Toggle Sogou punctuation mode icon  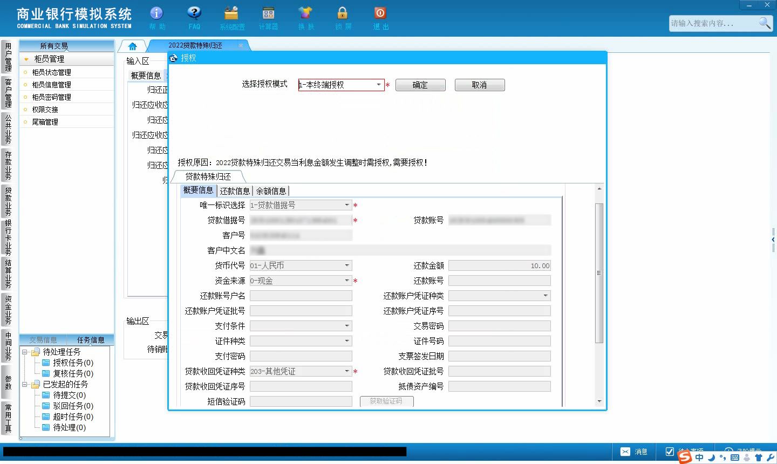click(x=723, y=458)
